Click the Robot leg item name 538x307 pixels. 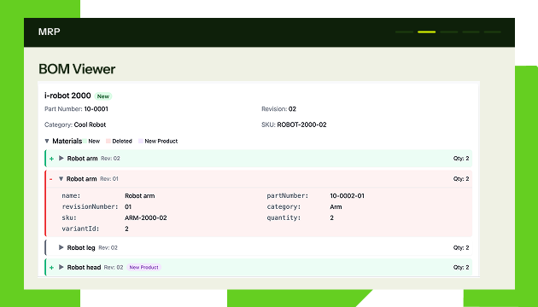[x=81, y=247]
